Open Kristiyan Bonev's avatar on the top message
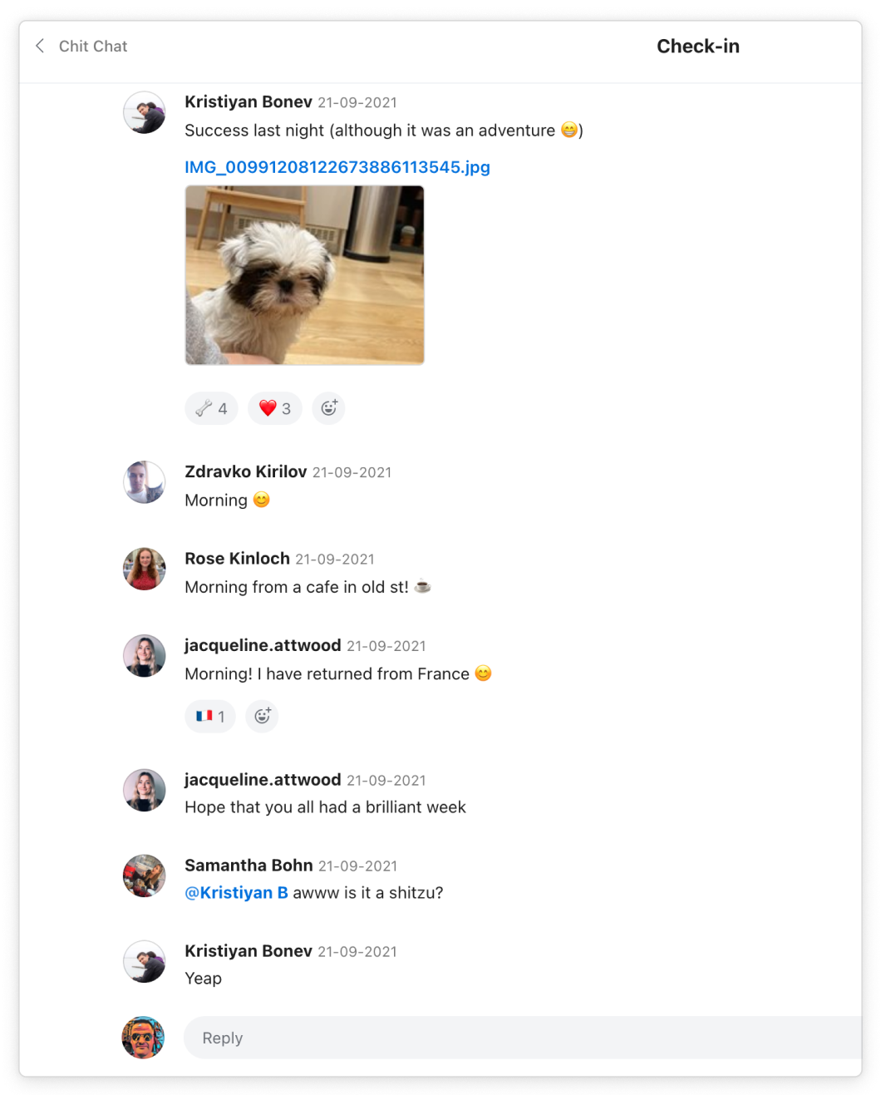Screen dimensions: 881x1095 tap(145, 112)
